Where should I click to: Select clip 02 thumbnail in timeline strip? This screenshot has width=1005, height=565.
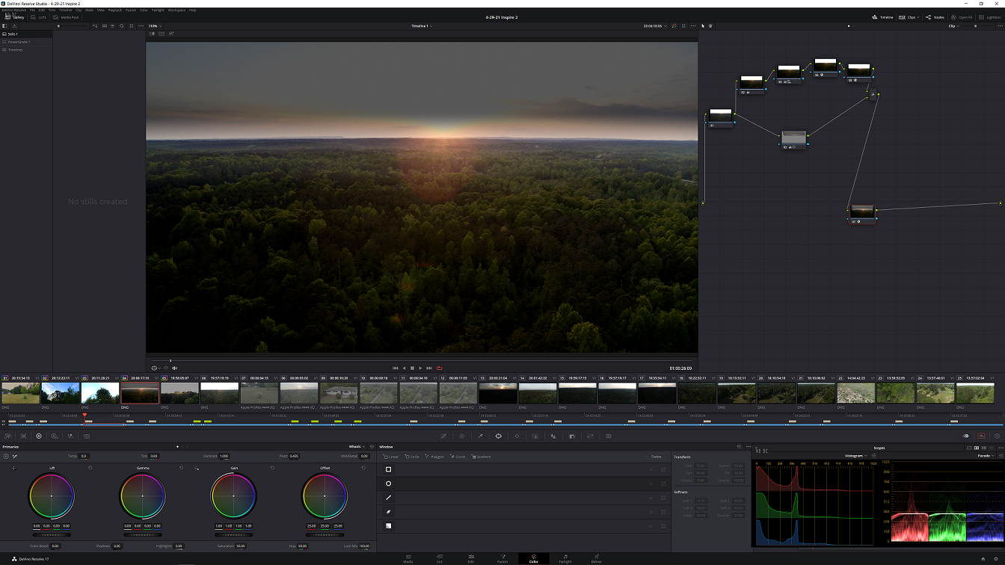click(x=61, y=393)
